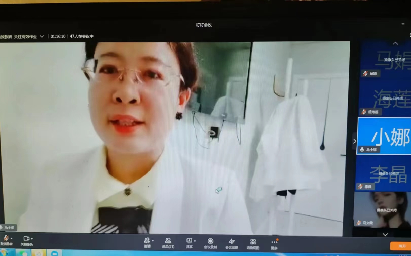
Task: Start meeting recording (会议录制)
Action: coord(210,243)
